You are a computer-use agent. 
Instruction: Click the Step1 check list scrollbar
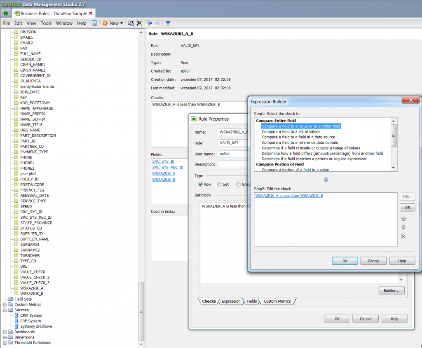pyautogui.click(x=394, y=136)
